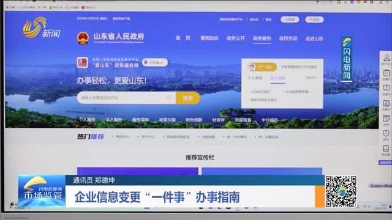392x220 pixels.
Task: Click the user profile icon in the right sidebar
Action: click(386, 58)
